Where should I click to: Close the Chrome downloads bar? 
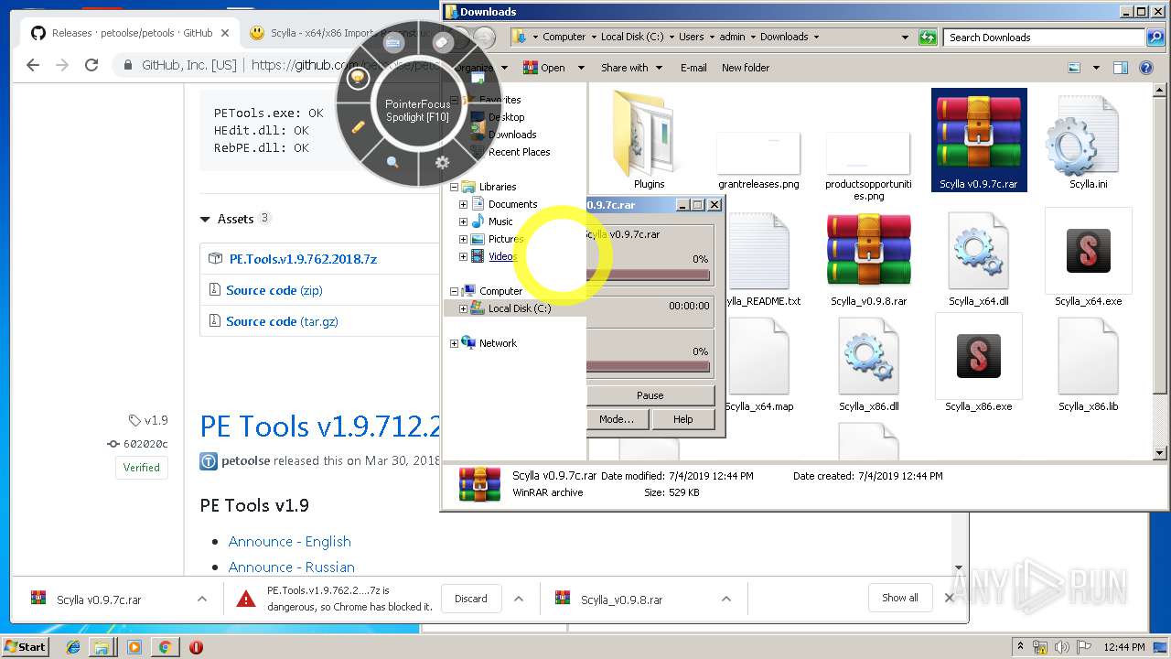pyautogui.click(x=950, y=598)
